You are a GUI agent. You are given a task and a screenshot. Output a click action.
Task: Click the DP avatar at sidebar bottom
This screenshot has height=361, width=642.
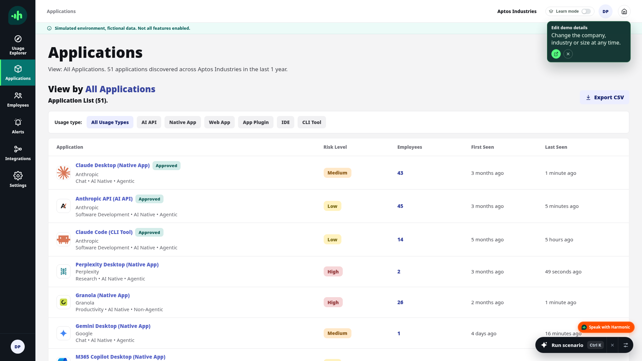coord(18,347)
